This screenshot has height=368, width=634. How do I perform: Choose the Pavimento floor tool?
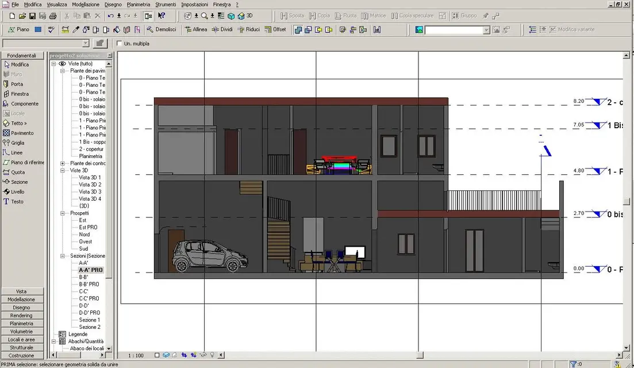(x=18, y=133)
